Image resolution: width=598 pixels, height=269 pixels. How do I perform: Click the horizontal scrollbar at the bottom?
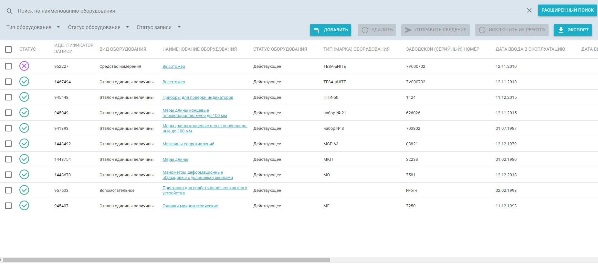pos(166,260)
